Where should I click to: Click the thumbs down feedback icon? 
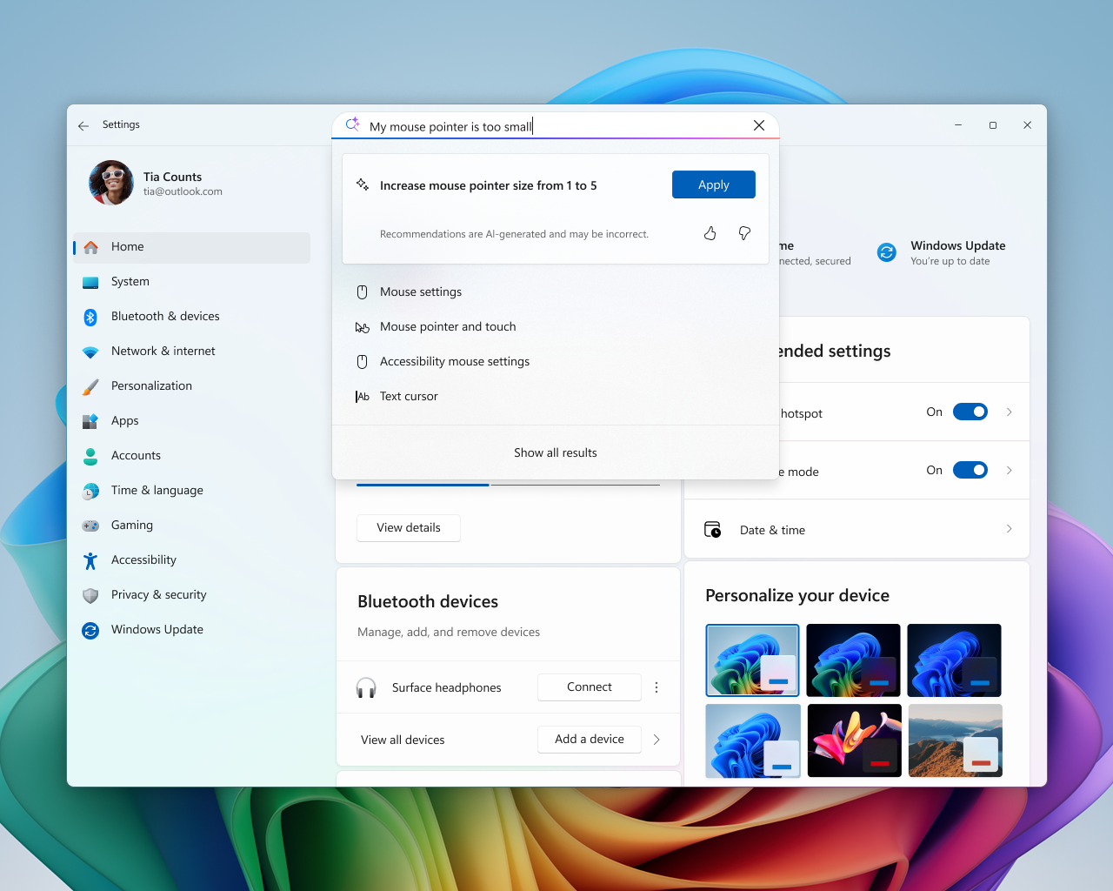coord(744,233)
